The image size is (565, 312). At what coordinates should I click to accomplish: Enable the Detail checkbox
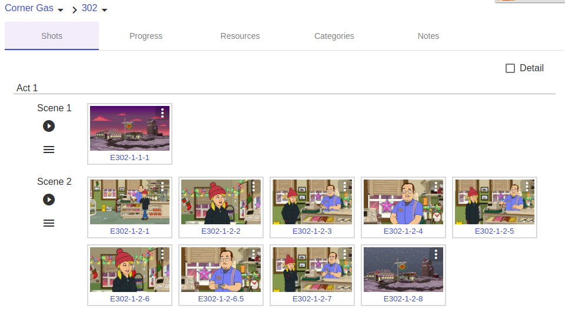pos(510,68)
